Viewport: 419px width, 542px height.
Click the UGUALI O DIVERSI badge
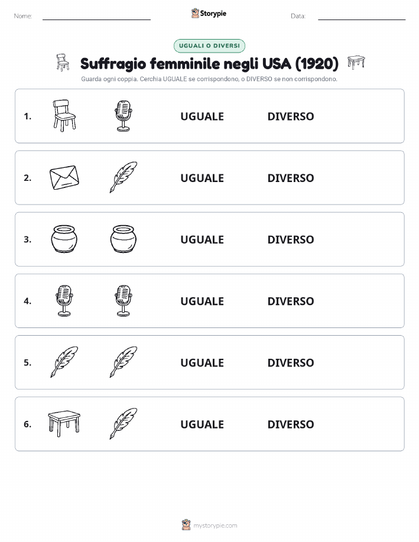click(x=209, y=46)
